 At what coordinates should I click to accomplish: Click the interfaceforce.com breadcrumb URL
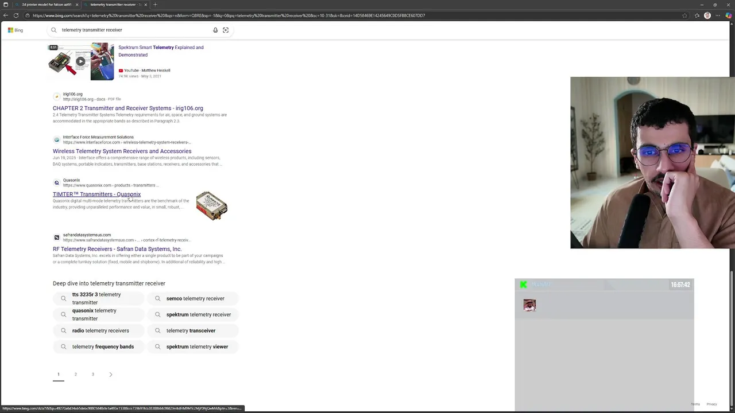(126, 142)
